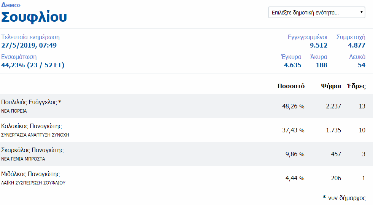Click the Συμμετοχή value 4.877
Screen dimensions: 373x205
coord(357,45)
